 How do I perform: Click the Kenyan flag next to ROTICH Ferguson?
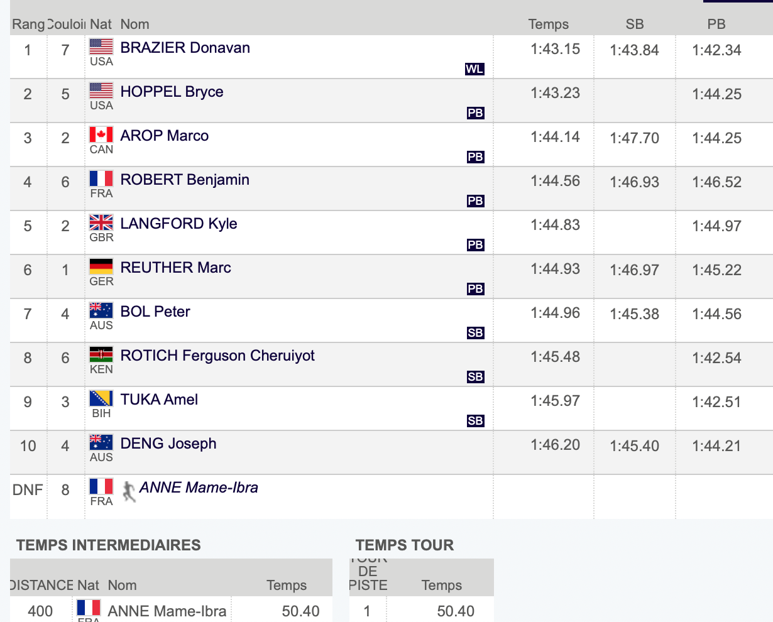point(101,354)
